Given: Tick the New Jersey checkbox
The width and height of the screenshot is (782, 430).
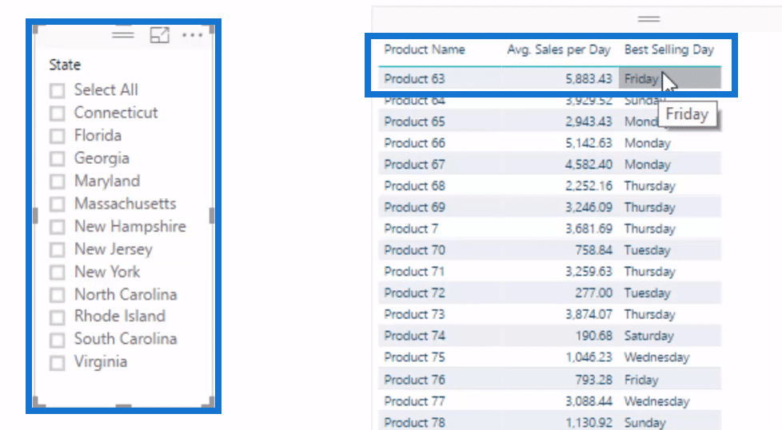Looking at the screenshot, I should point(58,249).
